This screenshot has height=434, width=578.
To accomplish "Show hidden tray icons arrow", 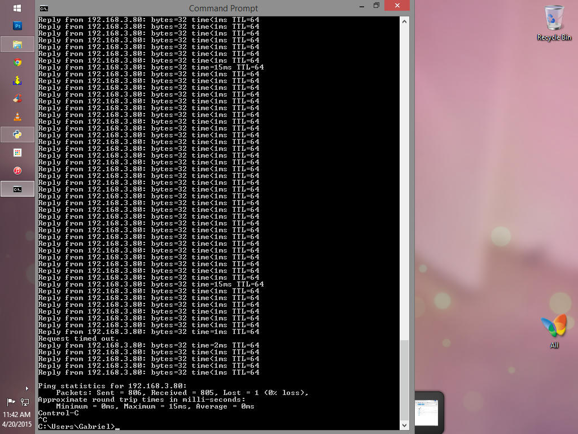I will (27, 388).
